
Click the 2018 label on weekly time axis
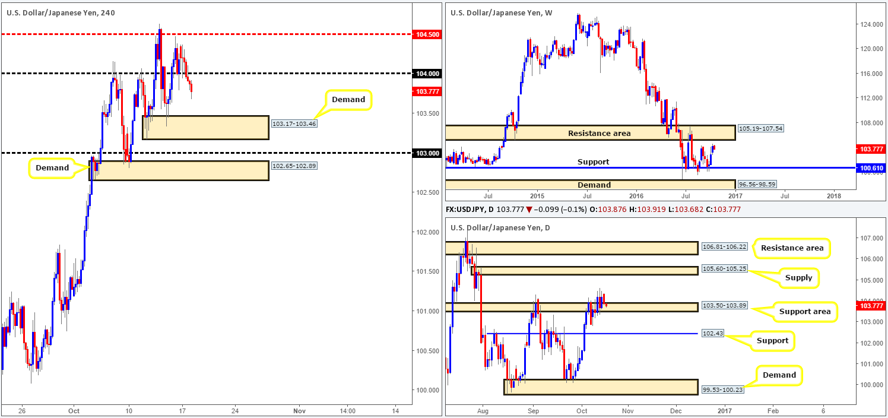click(x=834, y=195)
